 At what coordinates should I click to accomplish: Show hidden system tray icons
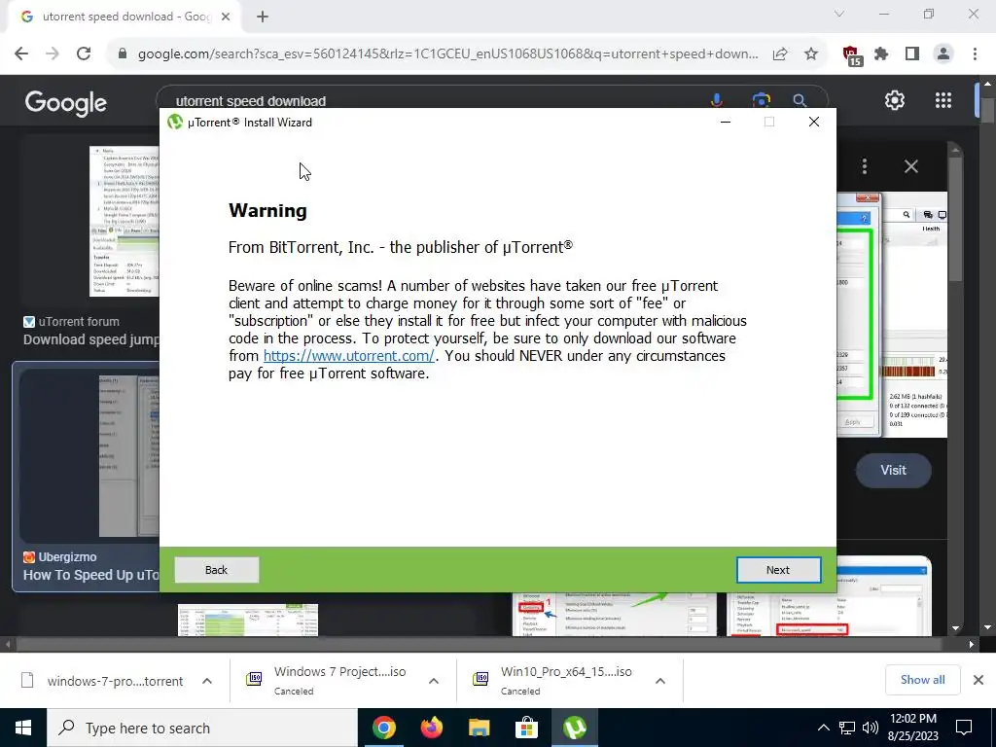click(x=823, y=728)
